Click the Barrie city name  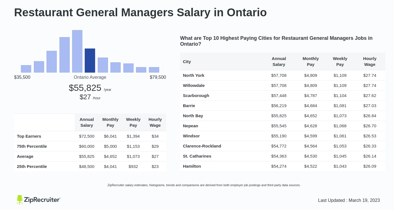[189, 106]
